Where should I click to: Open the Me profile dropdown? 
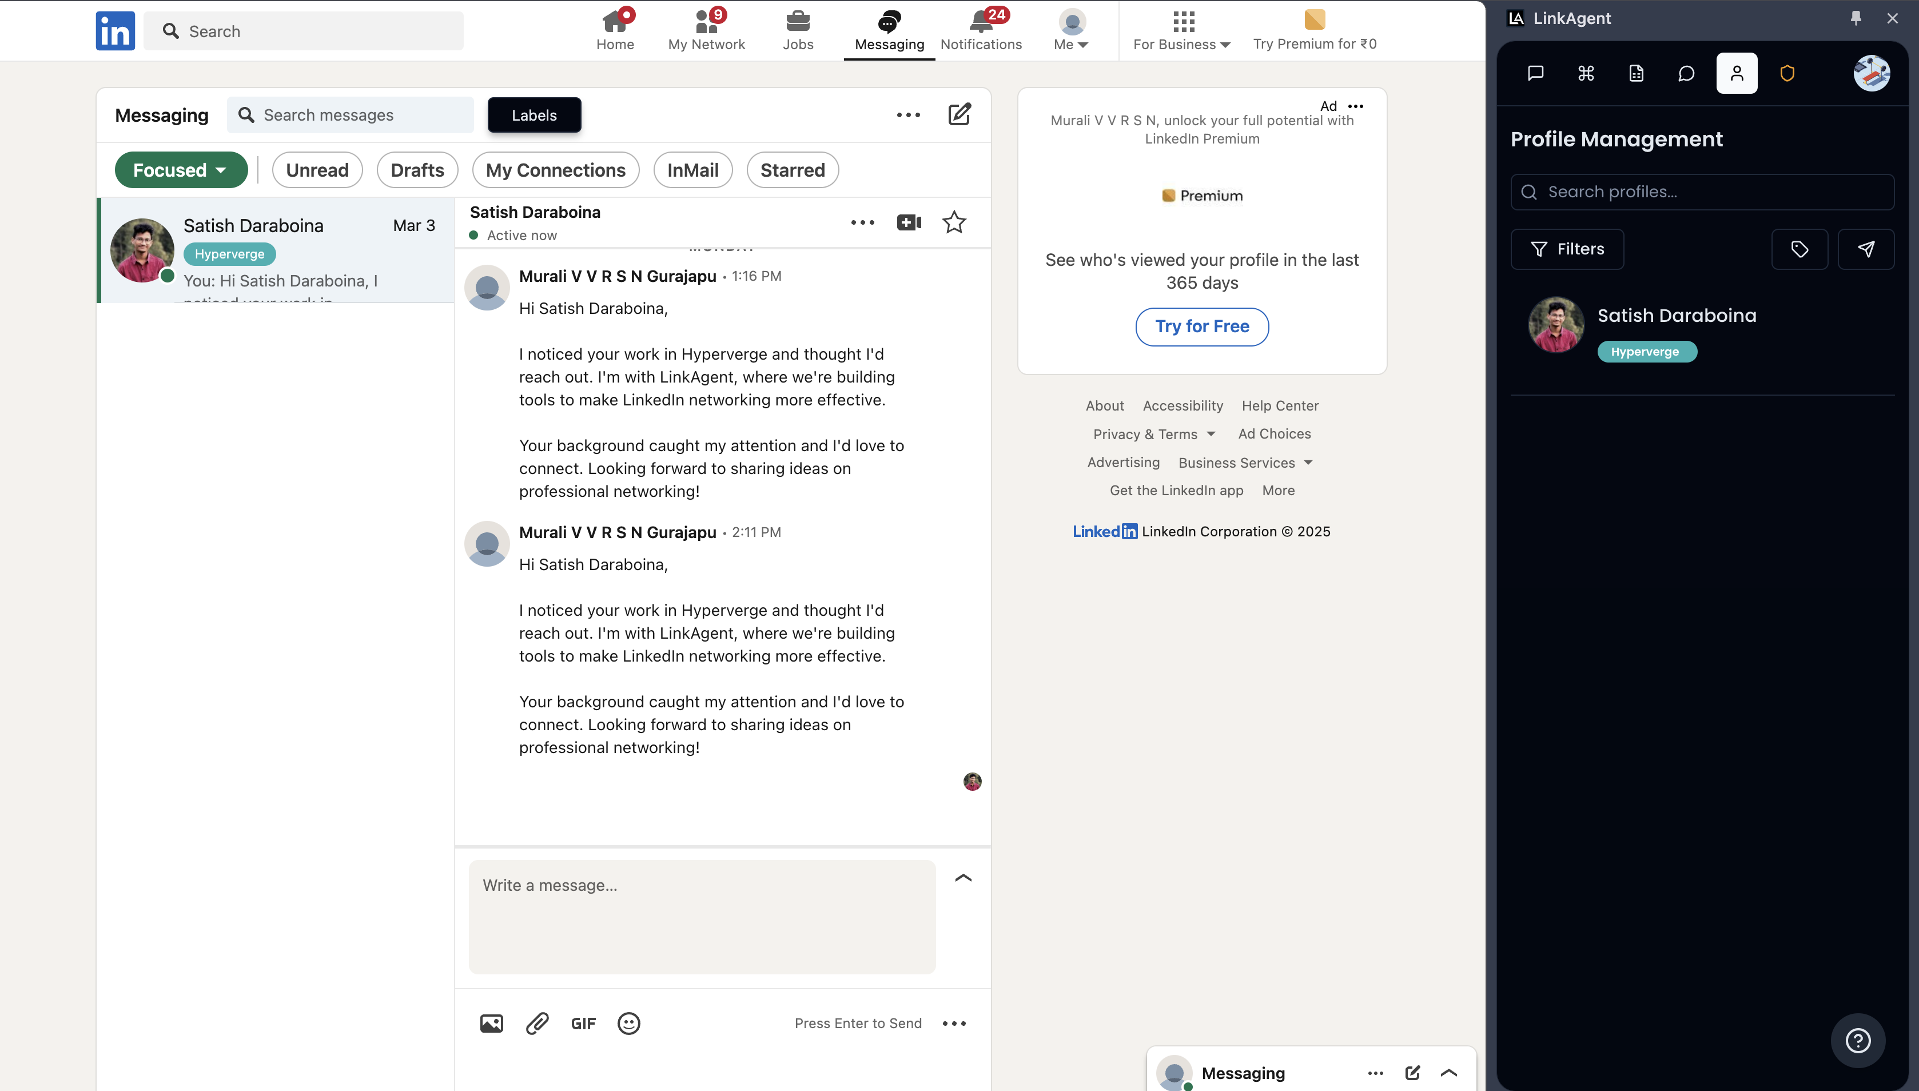(1072, 30)
